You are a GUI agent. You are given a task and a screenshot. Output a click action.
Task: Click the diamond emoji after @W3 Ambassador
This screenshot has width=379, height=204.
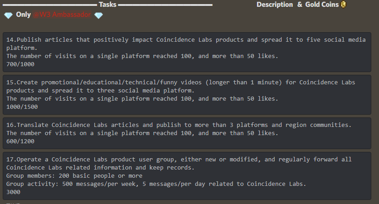[x=98, y=15]
